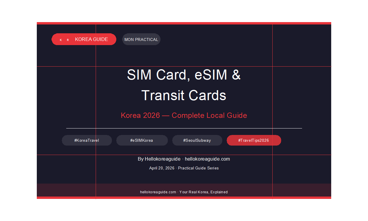Screen dimensions: 368x221
Task: Click the red KOREA GUIDE badge
Action: click(x=91, y=39)
